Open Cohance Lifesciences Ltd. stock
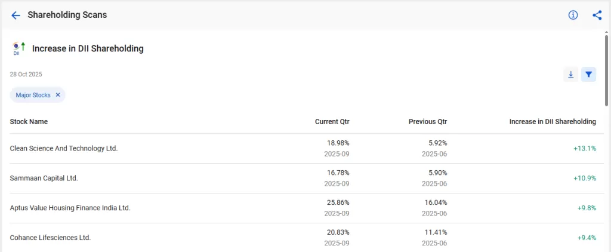The height and width of the screenshot is (252, 611). pyautogui.click(x=50, y=238)
